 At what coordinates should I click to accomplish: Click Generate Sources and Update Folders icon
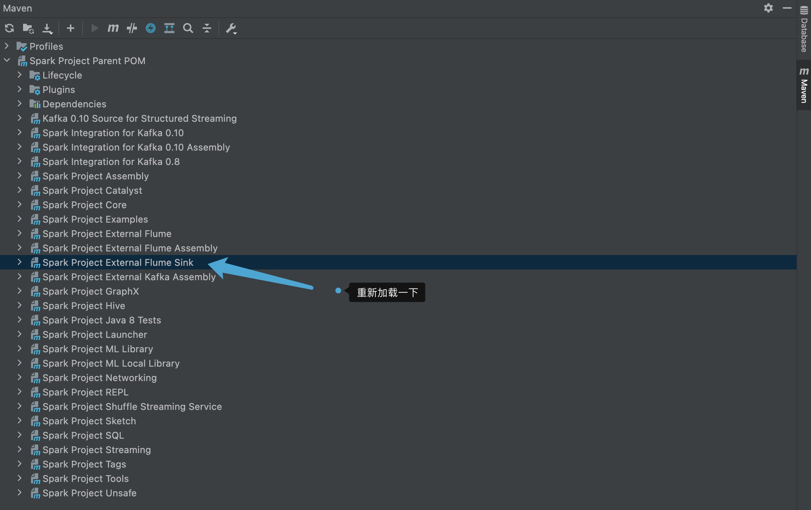tap(28, 28)
